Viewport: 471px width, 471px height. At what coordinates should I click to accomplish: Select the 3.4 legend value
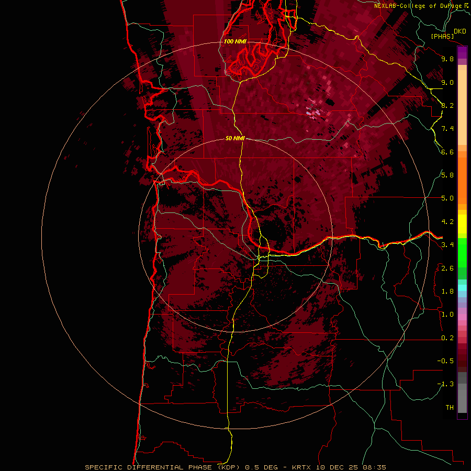coord(447,245)
